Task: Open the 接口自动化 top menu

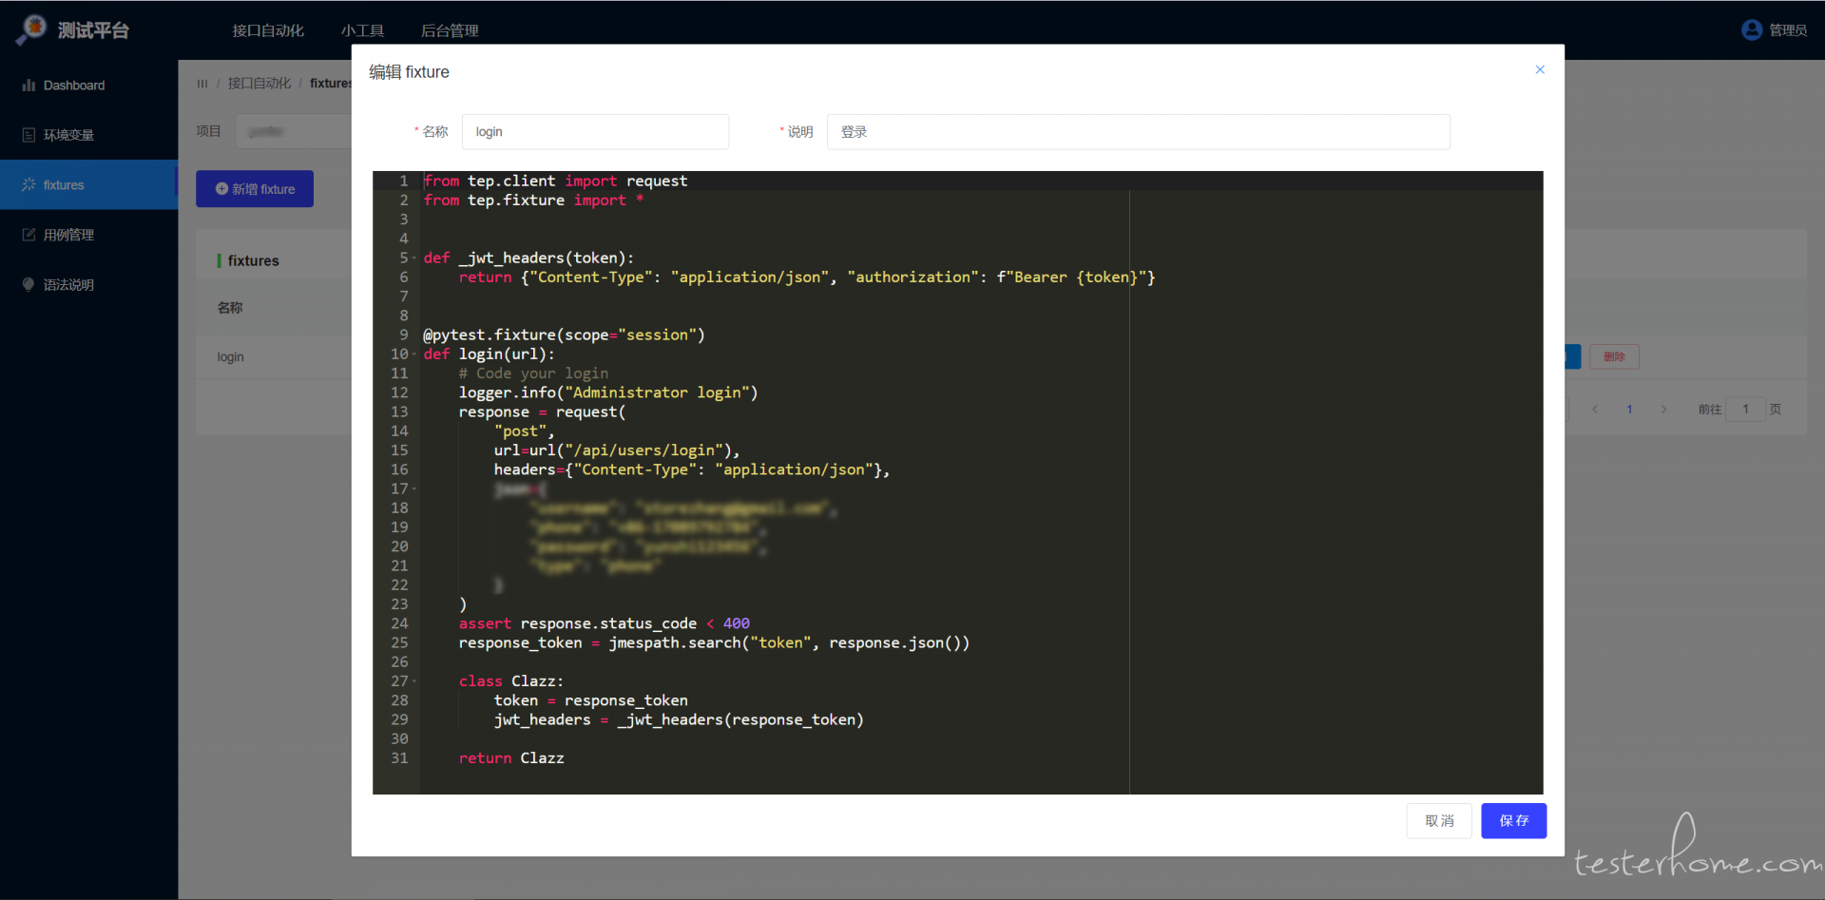Action: (x=268, y=30)
